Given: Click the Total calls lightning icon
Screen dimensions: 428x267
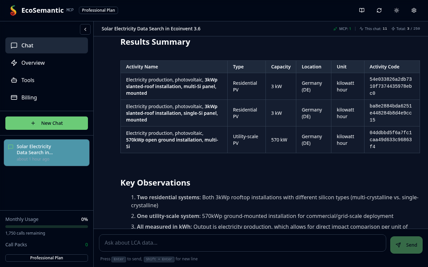Looking at the screenshot, I should (x=393, y=29).
